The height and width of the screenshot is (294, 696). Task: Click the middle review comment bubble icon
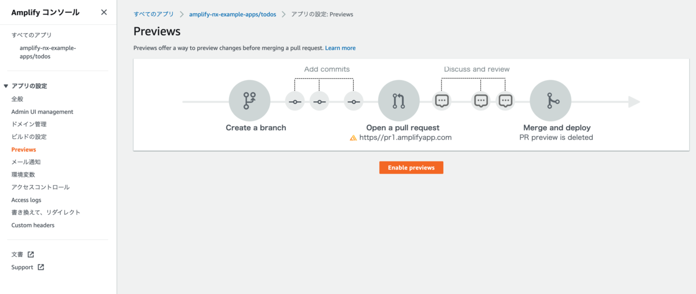[x=481, y=101]
